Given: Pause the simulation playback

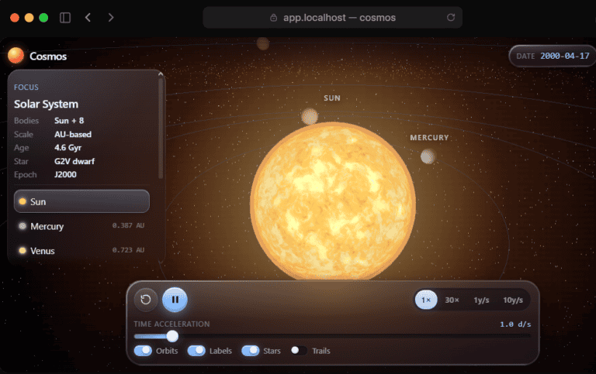Looking at the screenshot, I should [x=175, y=300].
